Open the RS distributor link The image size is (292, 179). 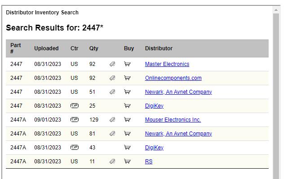point(149,162)
